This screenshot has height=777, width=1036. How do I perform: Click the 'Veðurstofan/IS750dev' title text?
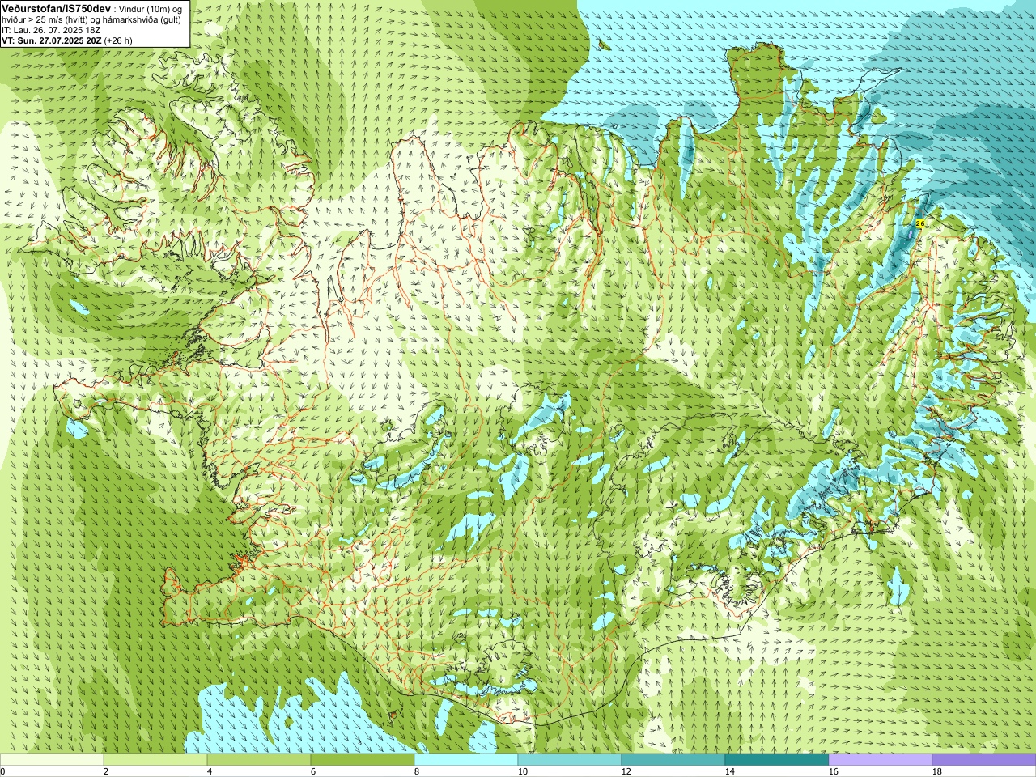[56, 7]
